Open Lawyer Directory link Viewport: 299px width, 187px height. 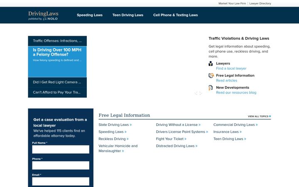(260, 3)
